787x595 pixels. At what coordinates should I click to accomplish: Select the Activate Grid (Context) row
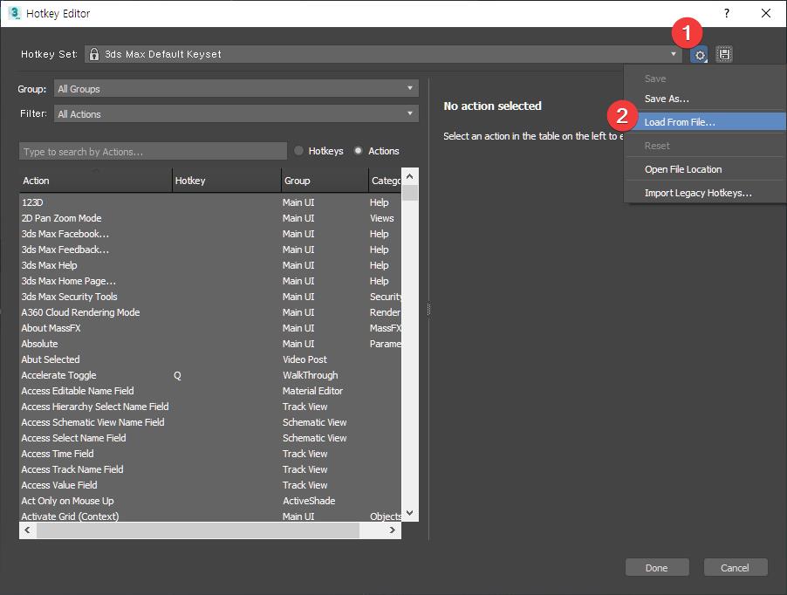pos(209,516)
